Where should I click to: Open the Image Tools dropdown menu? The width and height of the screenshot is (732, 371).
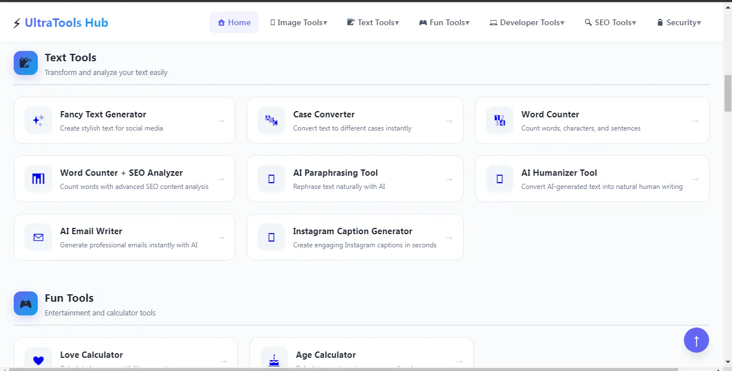point(299,22)
